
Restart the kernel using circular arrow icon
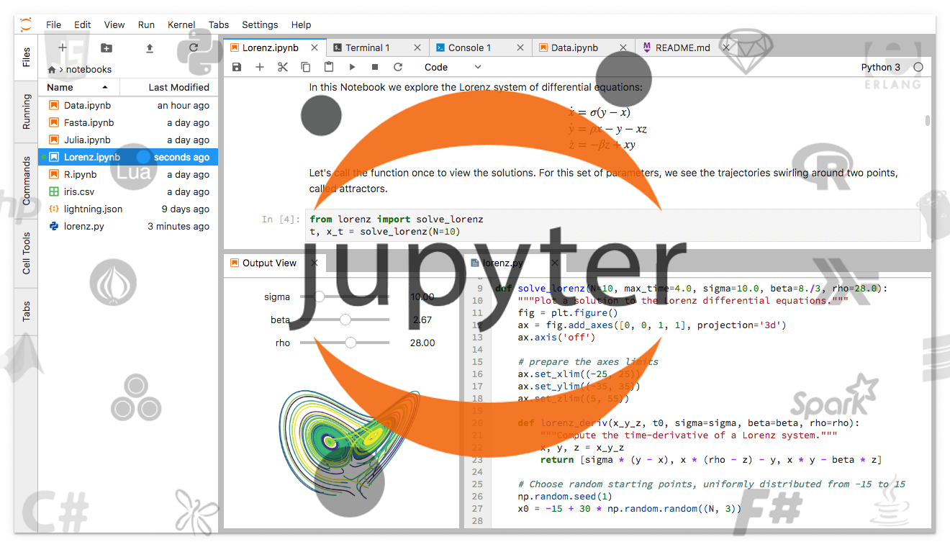click(x=397, y=66)
